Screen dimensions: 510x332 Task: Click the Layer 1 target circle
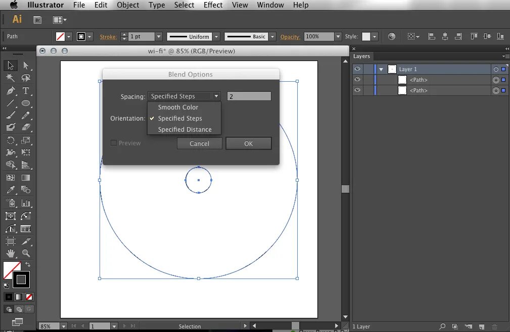coord(496,69)
